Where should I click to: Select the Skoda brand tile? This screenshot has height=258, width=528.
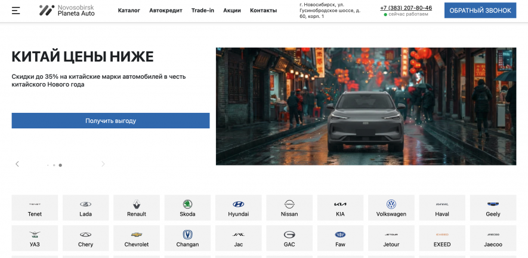click(x=187, y=208)
